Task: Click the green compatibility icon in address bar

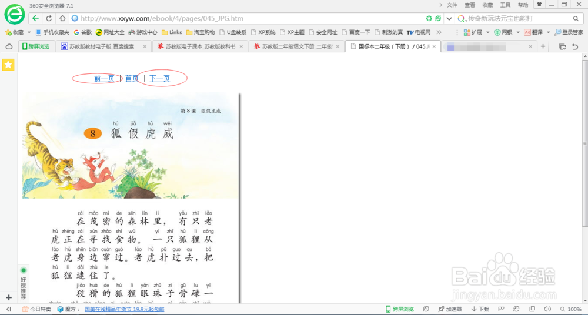Action: pos(429,18)
